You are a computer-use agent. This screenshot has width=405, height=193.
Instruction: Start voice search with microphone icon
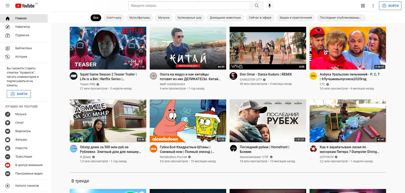269,6
